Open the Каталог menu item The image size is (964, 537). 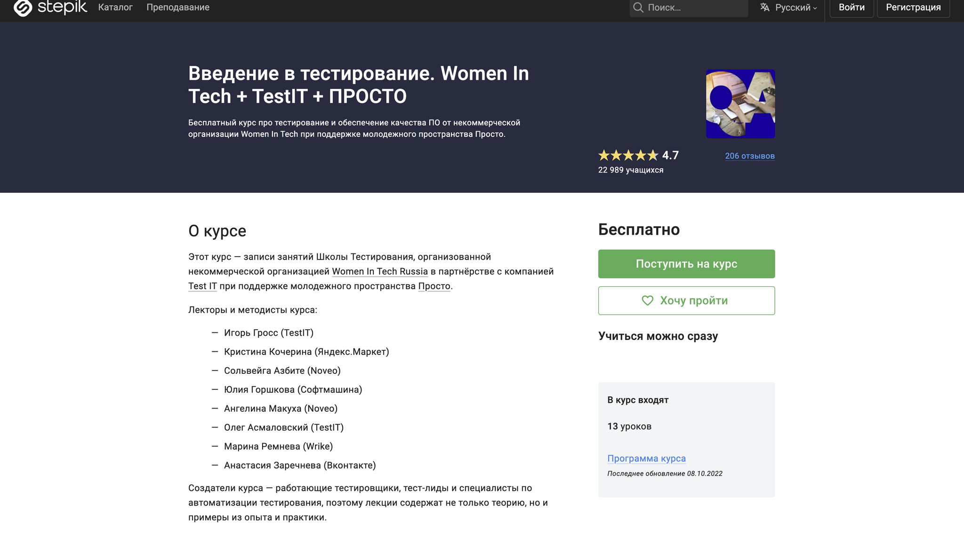(115, 8)
